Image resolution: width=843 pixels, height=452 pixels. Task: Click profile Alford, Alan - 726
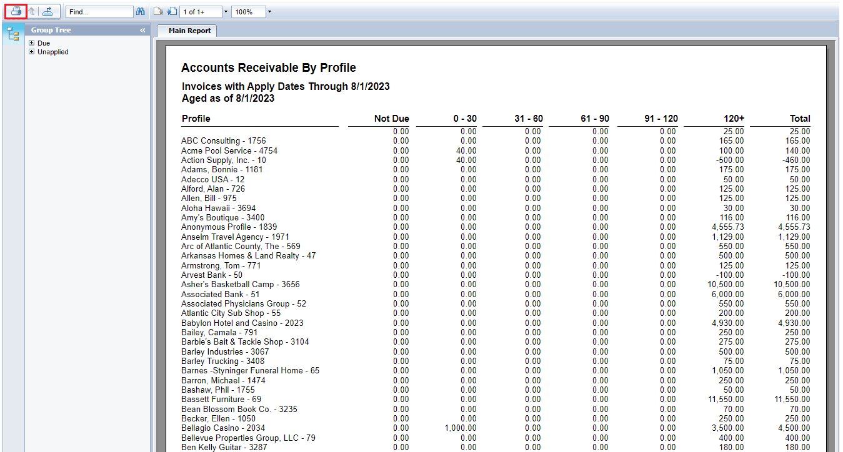click(x=213, y=189)
